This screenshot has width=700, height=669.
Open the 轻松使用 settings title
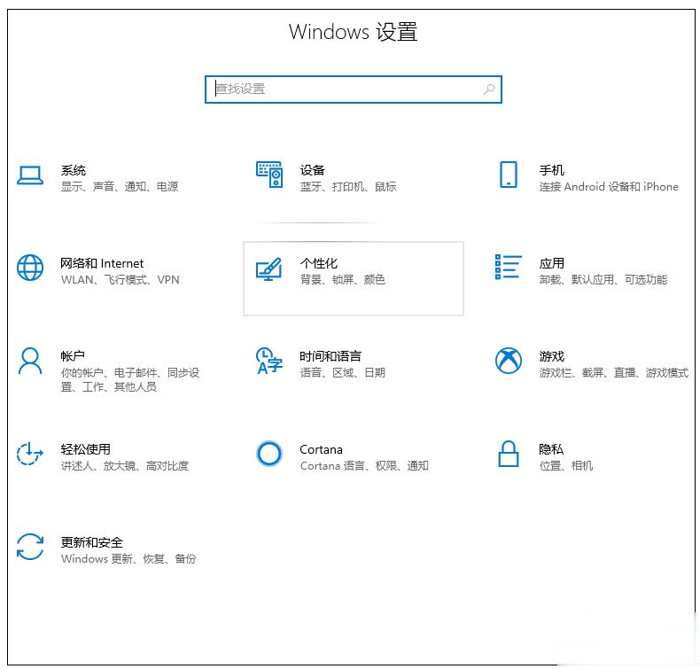coord(86,449)
